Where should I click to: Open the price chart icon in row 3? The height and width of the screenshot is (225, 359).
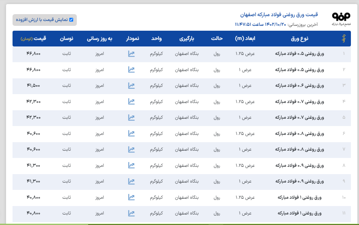coord(131,86)
